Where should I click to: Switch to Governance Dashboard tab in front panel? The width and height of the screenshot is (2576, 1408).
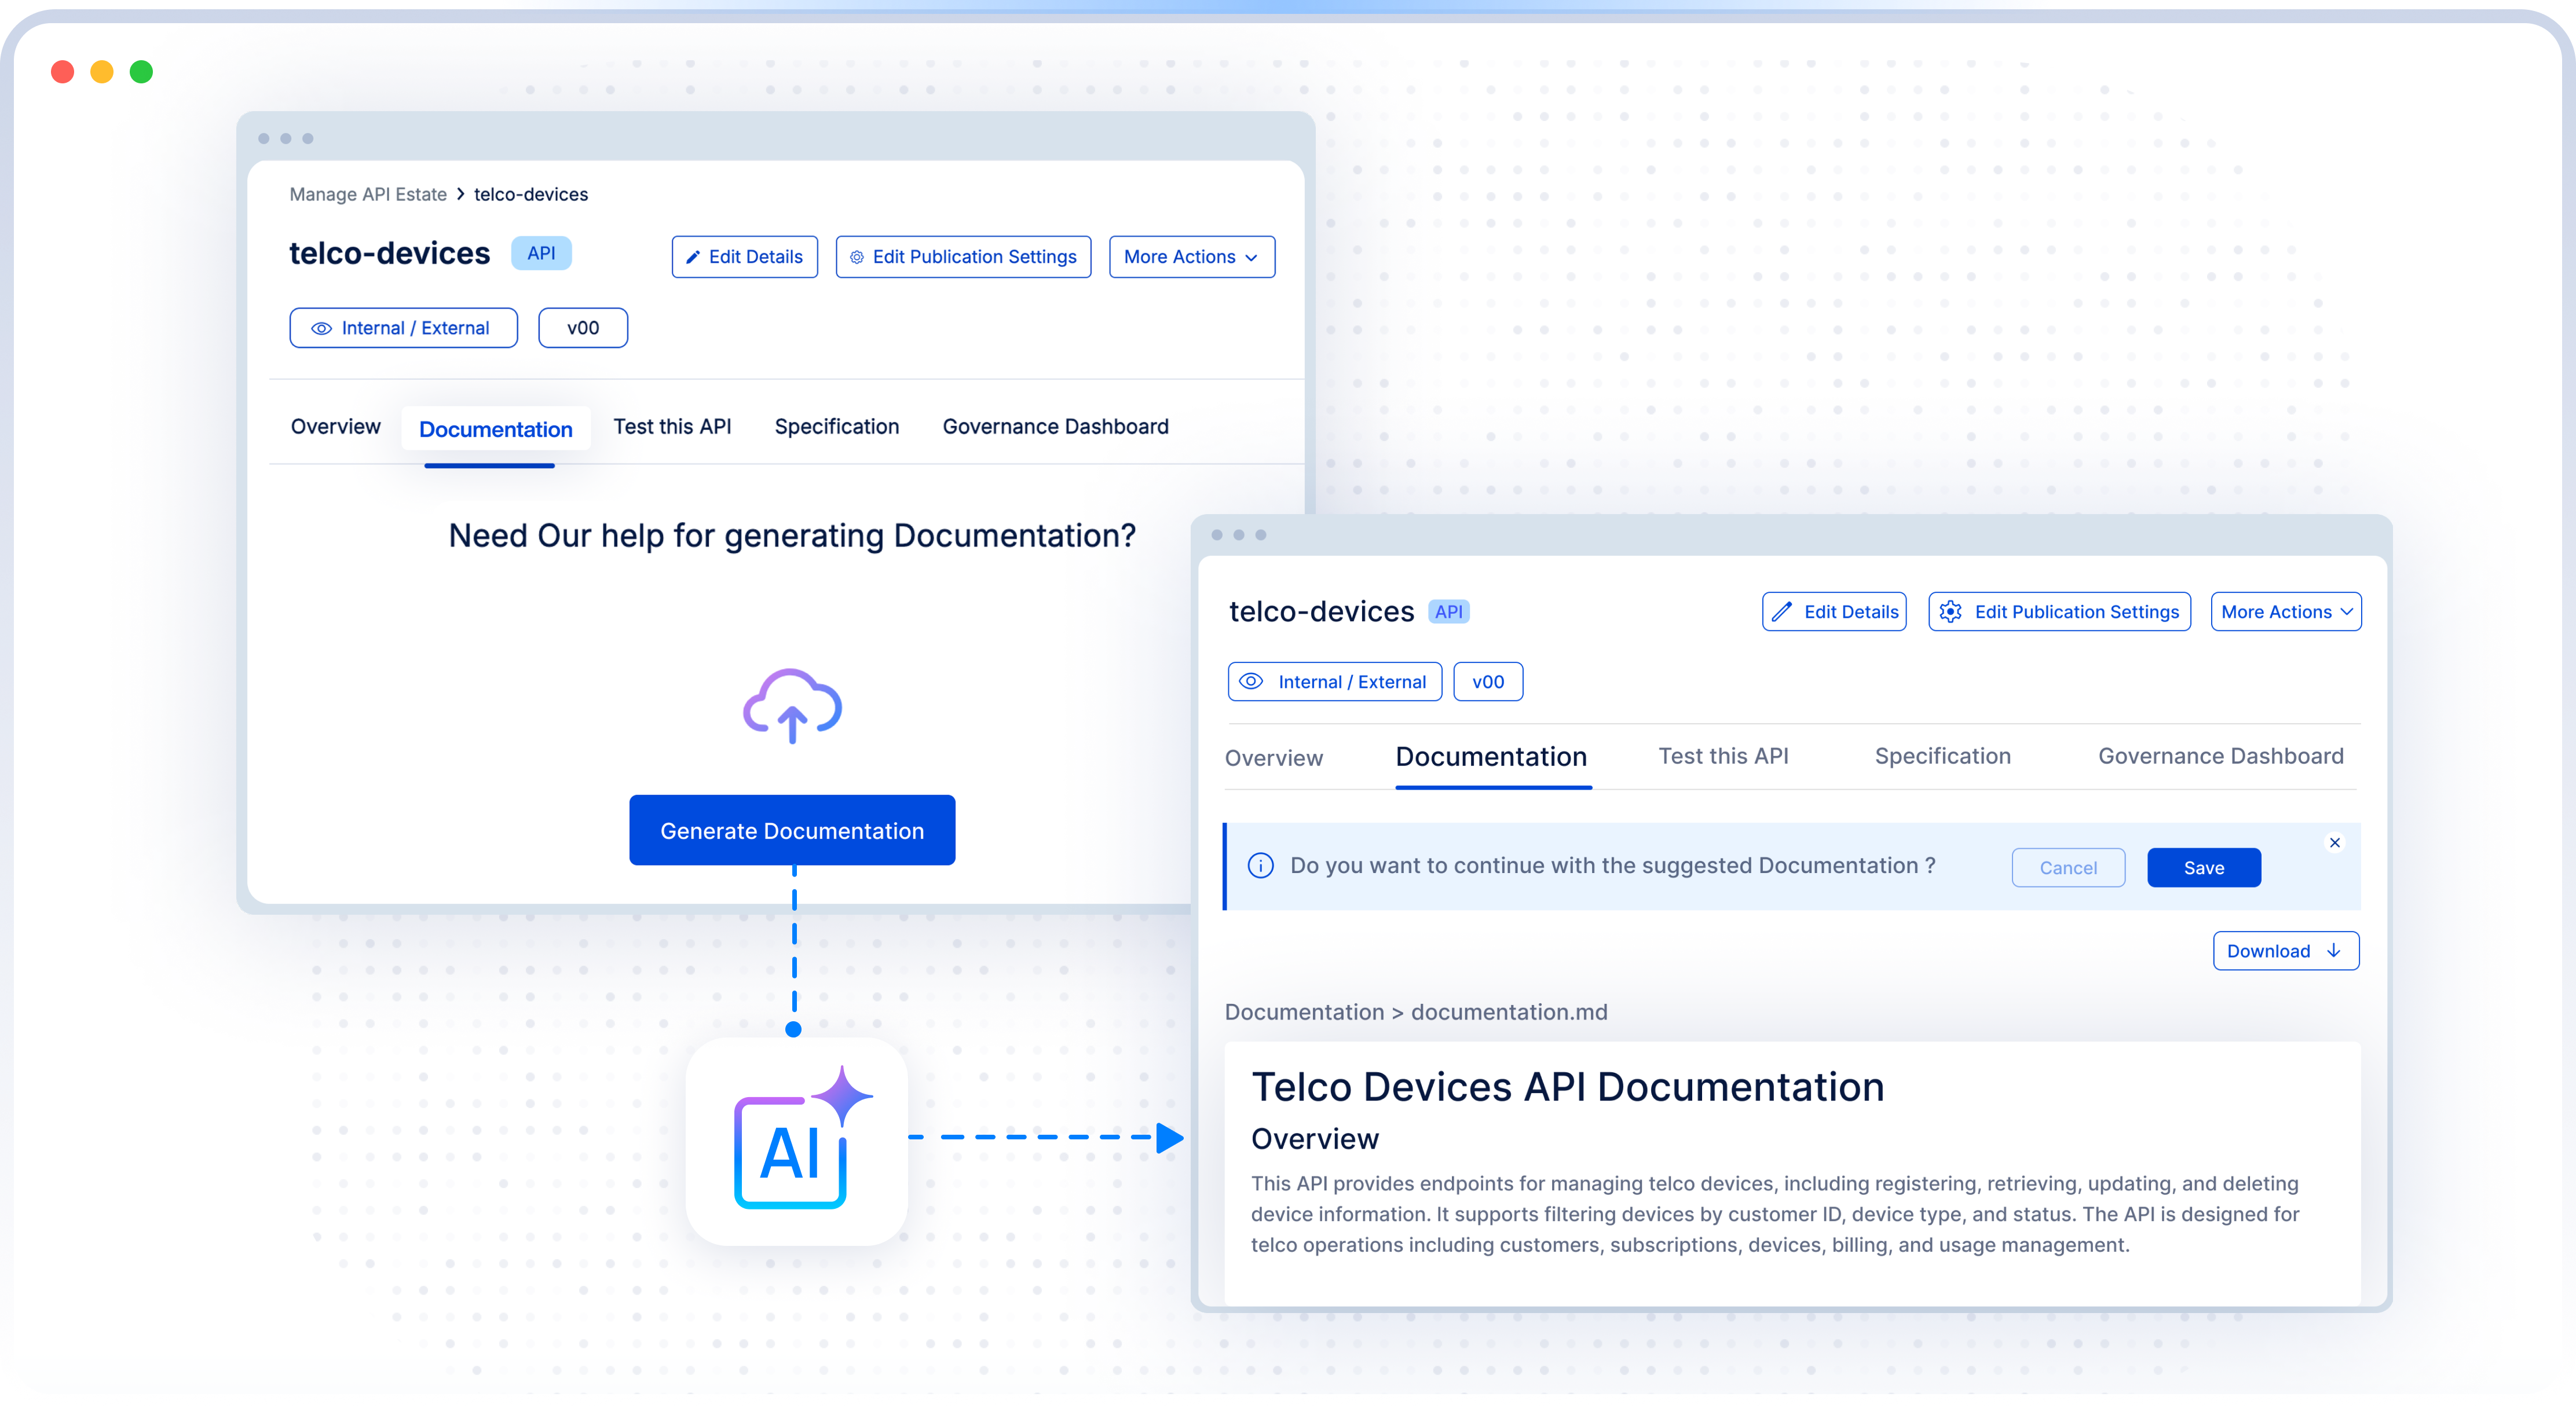click(x=2220, y=756)
